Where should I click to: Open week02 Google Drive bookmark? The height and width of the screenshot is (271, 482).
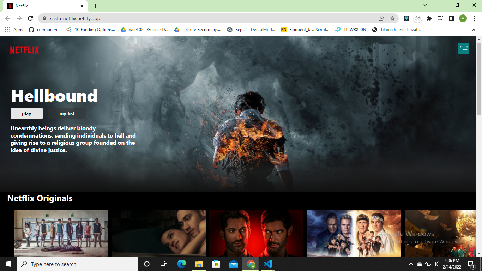tap(145, 30)
